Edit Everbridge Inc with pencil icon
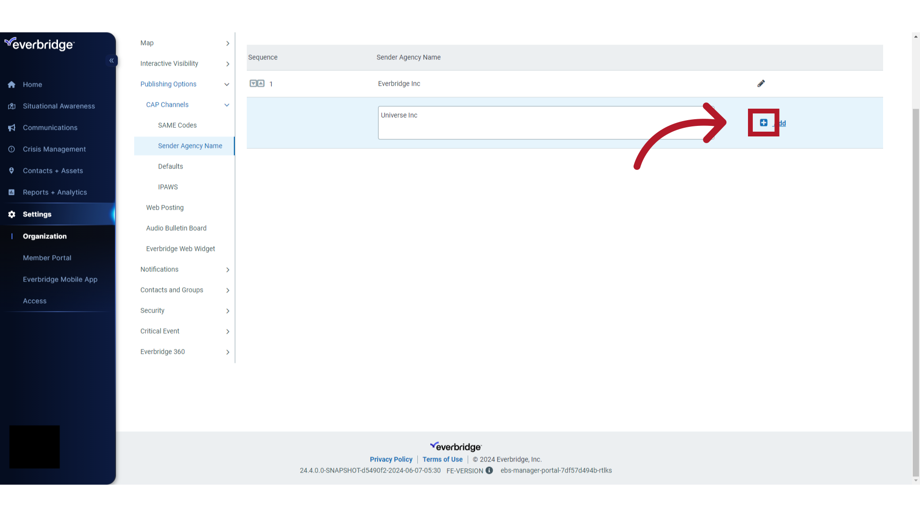 761,84
